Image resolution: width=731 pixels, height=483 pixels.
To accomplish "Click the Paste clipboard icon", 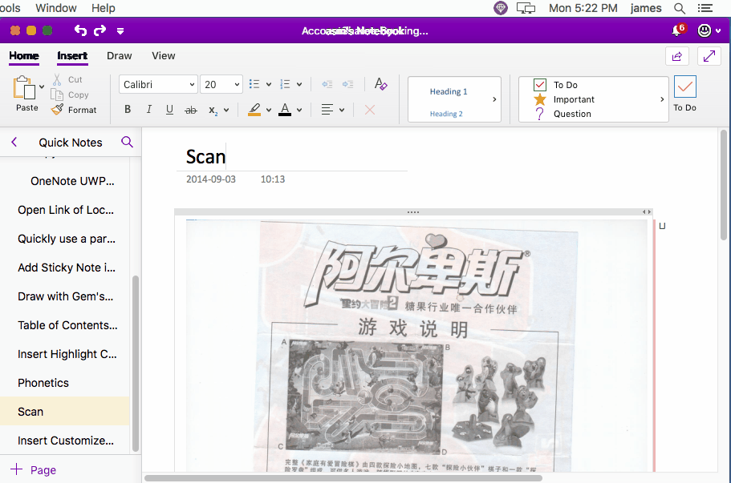I will point(24,87).
